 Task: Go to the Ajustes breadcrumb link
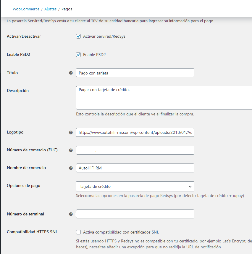pyautogui.click(x=50, y=9)
